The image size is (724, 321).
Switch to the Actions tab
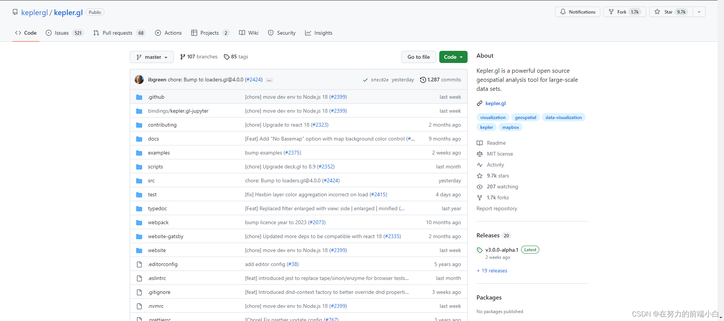click(168, 33)
